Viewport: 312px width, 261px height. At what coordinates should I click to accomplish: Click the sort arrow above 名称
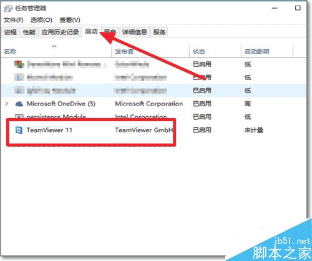tap(54, 46)
